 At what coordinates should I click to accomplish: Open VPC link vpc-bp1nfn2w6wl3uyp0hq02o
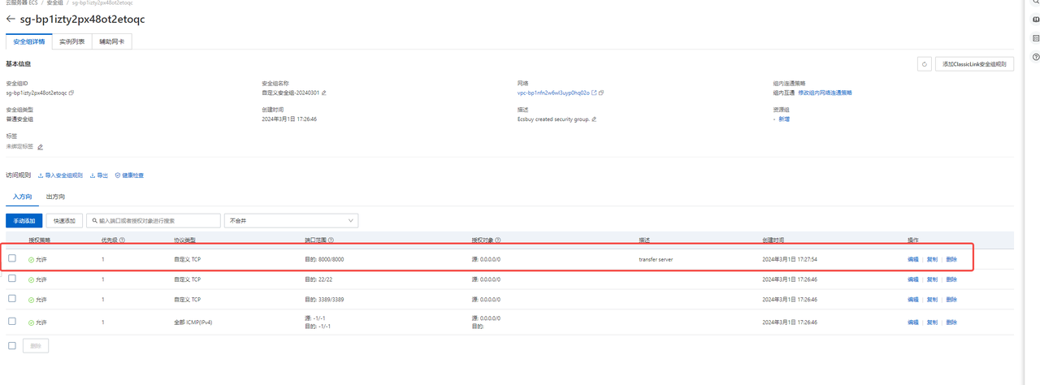click(x=553, y=93)
